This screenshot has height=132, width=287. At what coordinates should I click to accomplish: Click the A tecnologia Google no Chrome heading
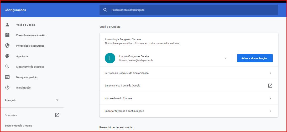123,40
